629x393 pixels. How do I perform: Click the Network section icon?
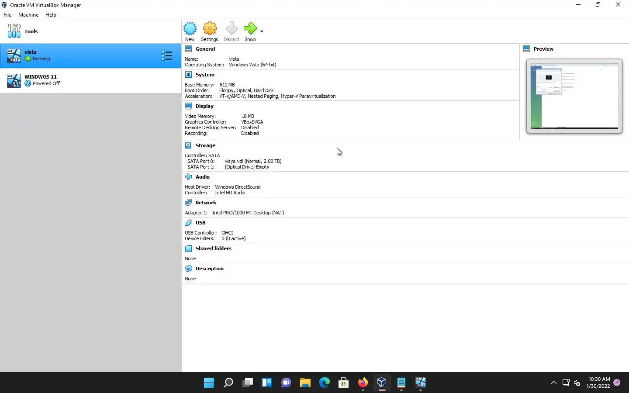(189, 203)
